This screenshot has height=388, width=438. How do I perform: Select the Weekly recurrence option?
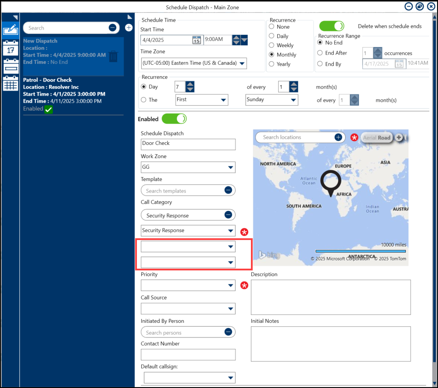[x=272, y=45]
